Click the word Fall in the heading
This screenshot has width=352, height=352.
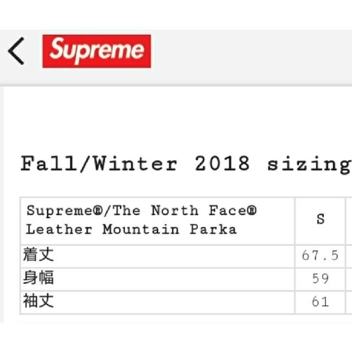[48, 163]
